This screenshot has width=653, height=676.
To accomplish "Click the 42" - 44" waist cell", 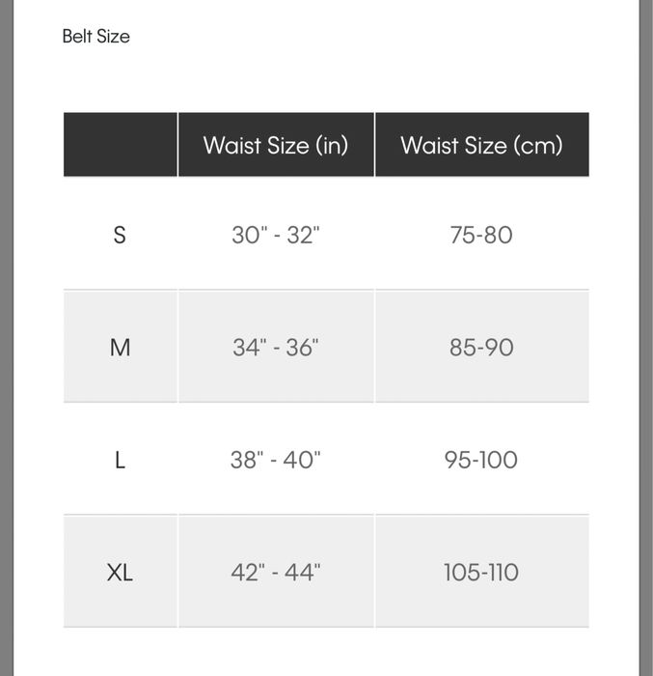I will [276, 572].
